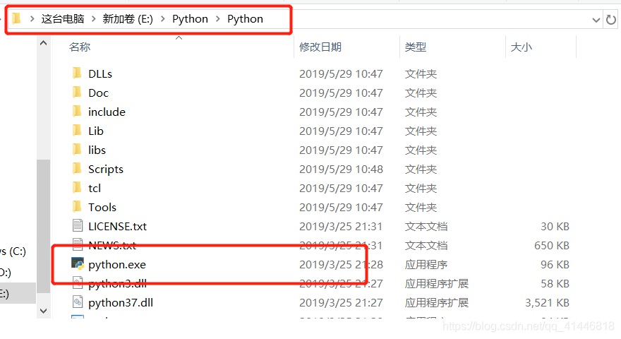Viewport: 621px width, 339px height.
Task: Click the DLLs folder icon
Action: point(77,73)
